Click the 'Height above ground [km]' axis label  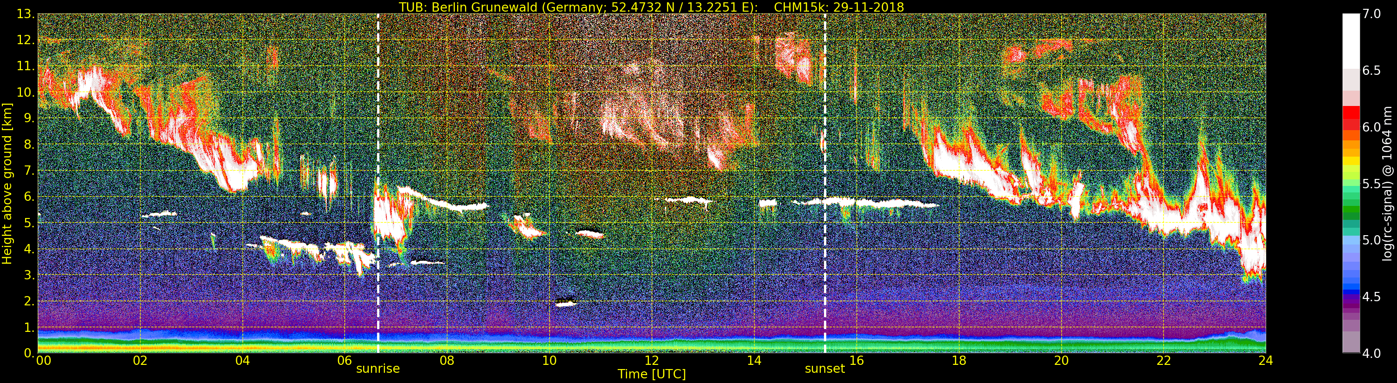pyautogui.click(x=7, y=183)
